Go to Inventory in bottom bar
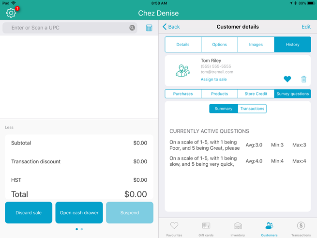Image resolution: width=317 pixels, height=238 pixels. pos(238,229)
